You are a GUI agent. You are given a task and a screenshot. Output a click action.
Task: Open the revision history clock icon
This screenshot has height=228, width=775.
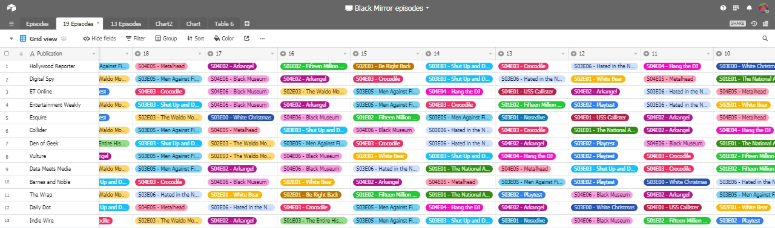point(754,24)
